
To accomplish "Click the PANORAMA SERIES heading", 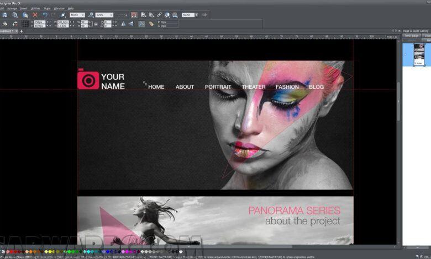I will coord(294,211).
